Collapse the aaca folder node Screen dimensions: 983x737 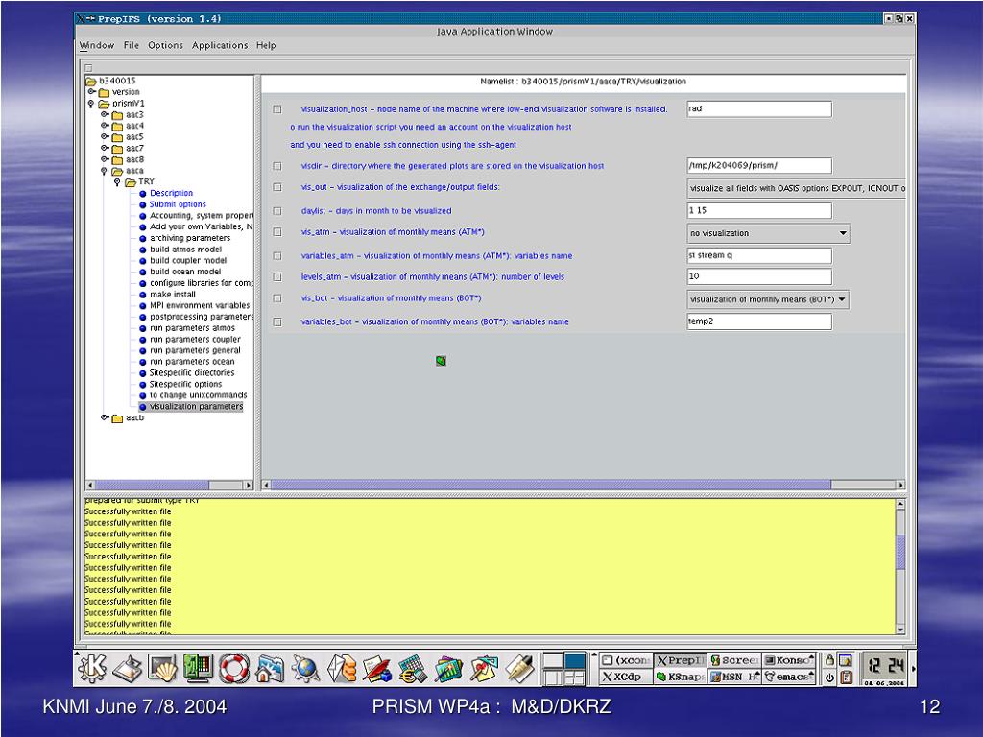(104, 171)
